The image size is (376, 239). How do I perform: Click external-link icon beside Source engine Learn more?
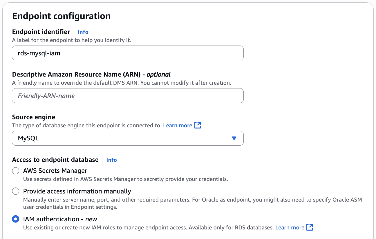click(x=198, y=125)
